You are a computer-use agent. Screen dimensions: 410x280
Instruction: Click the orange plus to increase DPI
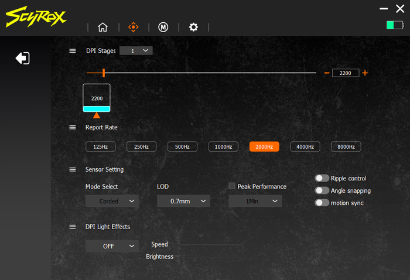365,73
